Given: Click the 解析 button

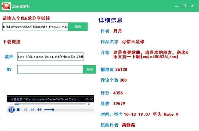Looking at the screenshot, I should [x=78, y=27].
